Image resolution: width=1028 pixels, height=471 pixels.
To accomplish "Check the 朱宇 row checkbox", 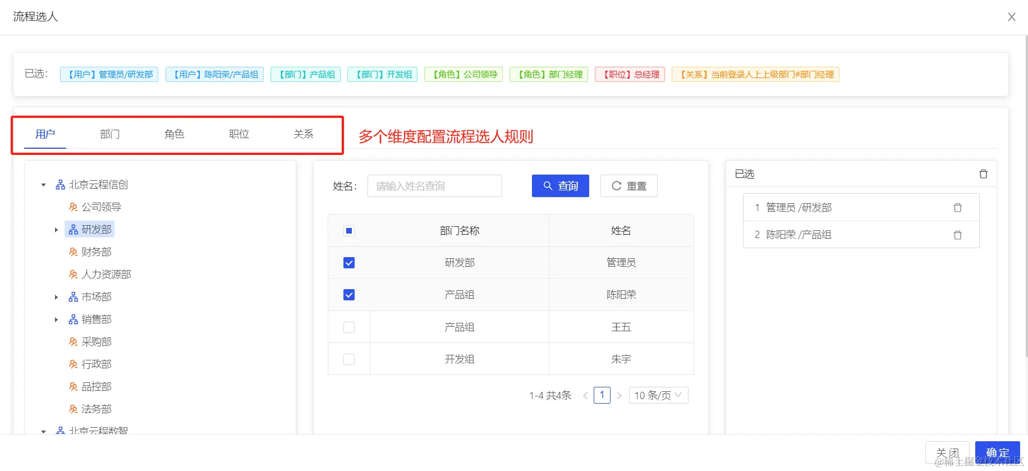I will click(349, 359).
